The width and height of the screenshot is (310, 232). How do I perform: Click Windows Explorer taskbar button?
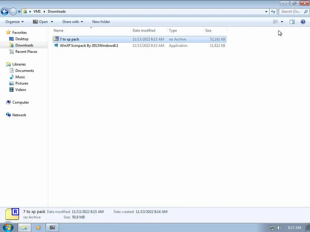point(24,228)
